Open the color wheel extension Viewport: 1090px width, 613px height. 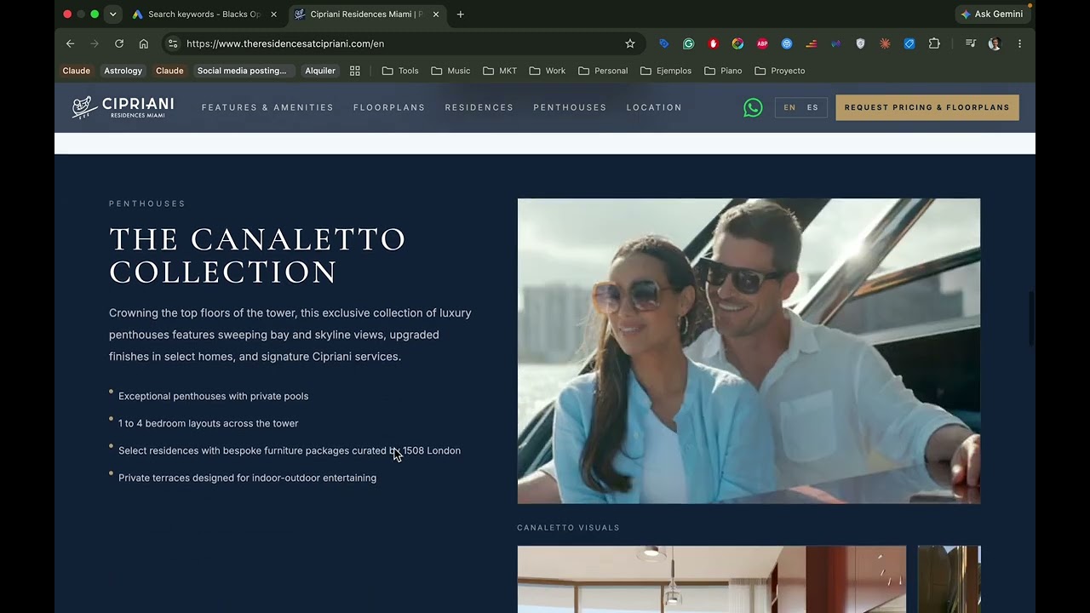pyautogui.click(x=737, y=43)
